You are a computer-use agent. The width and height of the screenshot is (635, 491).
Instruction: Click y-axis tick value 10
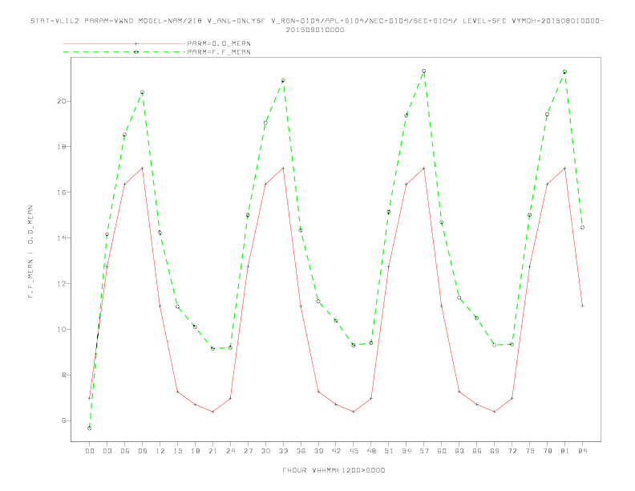click(x=61, y=329)
